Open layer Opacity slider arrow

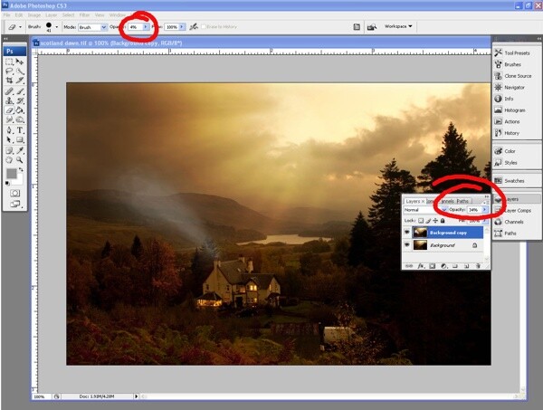pos(484,209)
